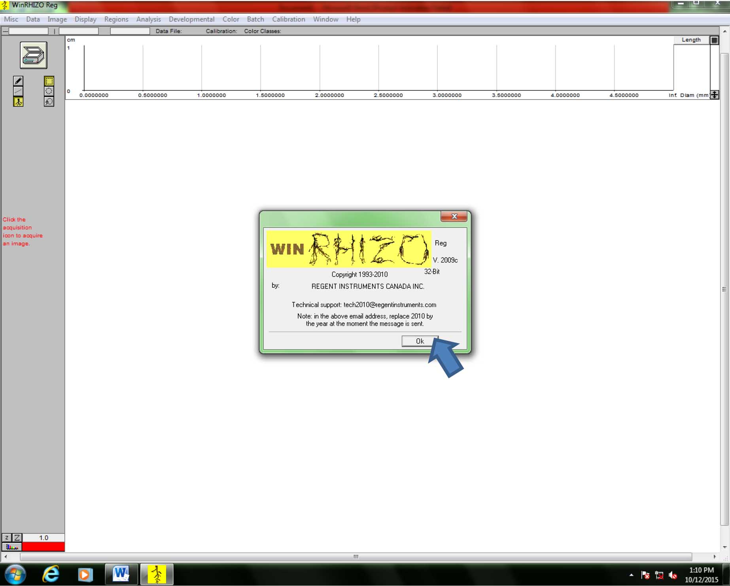Click the 'Inf. Diam (mm' axis label
Screen dimensions: 730x586
pyautogui.click(x=688, y=95)
